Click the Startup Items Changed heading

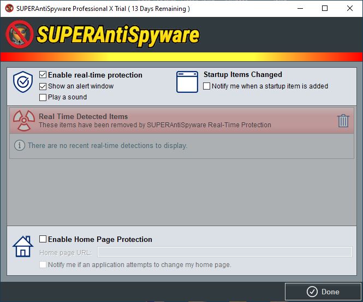click(x=243, y=75)
